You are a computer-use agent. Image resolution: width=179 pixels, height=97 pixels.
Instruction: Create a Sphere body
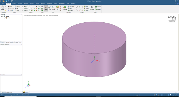98,10
